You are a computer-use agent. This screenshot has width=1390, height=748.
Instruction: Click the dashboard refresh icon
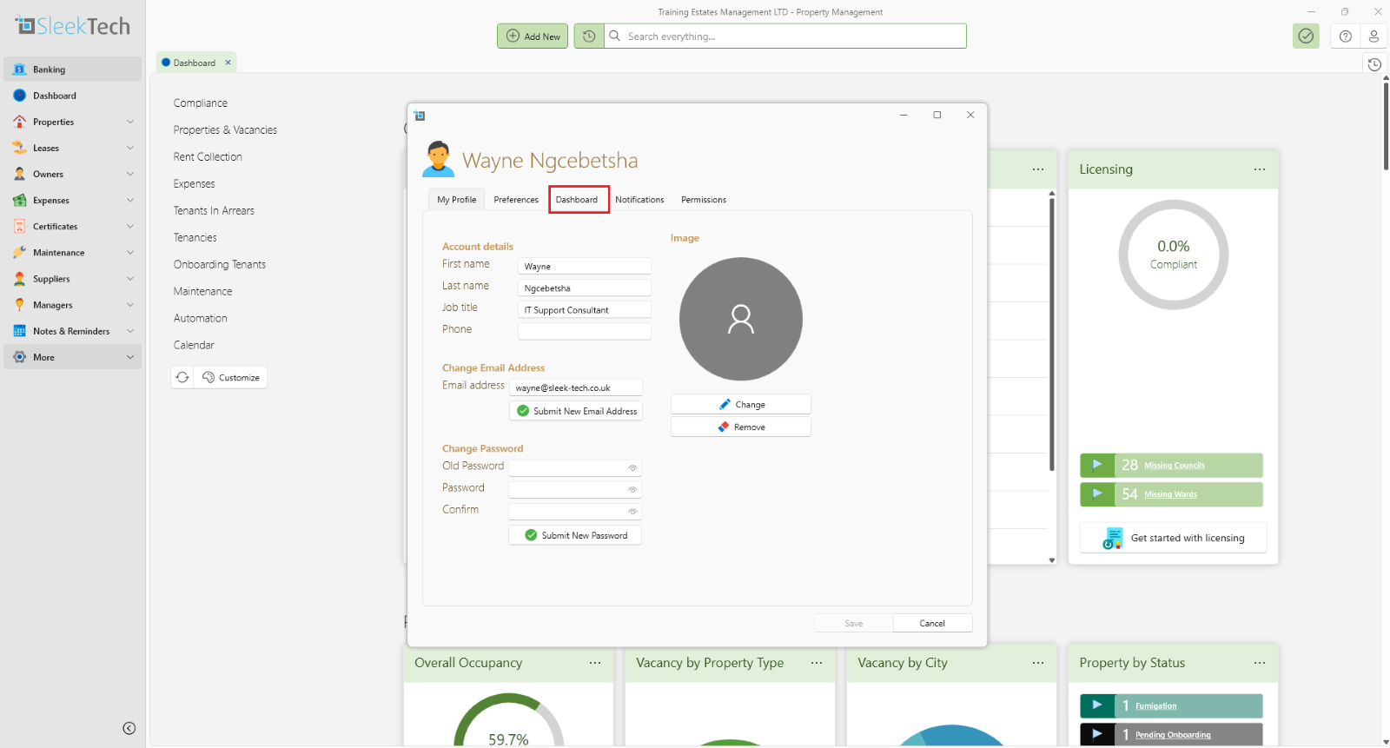182,377
